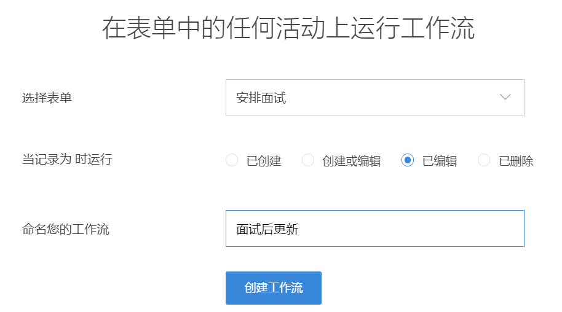Click the selected 已编辑 radio circle
The height and width of the screenshot is (312, 562).
[407, 160]
